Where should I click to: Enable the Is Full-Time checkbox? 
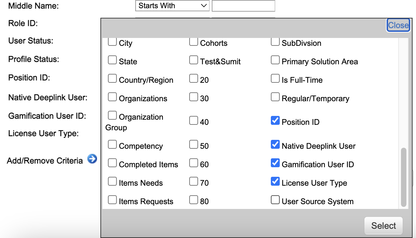(275, 79)
